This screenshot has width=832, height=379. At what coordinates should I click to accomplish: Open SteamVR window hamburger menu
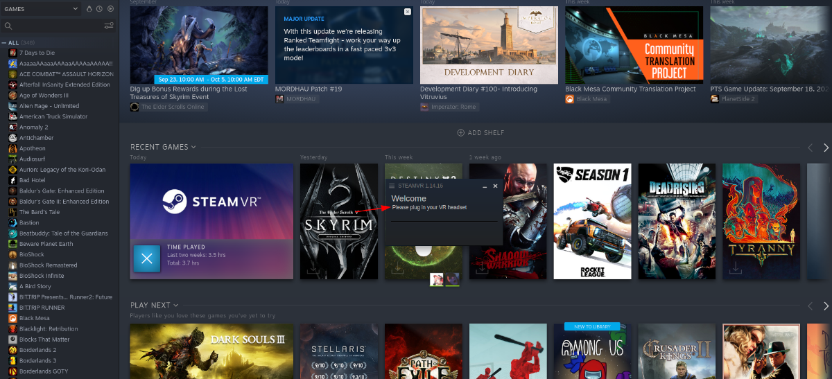pos(392,186)
